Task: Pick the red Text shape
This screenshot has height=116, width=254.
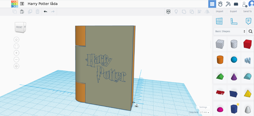Action: click(x=220, y=93)
